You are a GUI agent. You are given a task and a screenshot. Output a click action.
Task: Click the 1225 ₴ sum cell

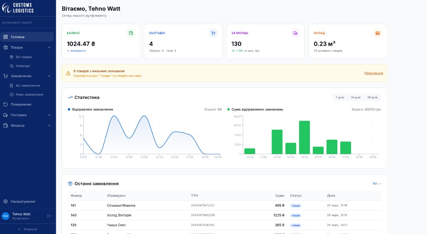click(279, 215)
